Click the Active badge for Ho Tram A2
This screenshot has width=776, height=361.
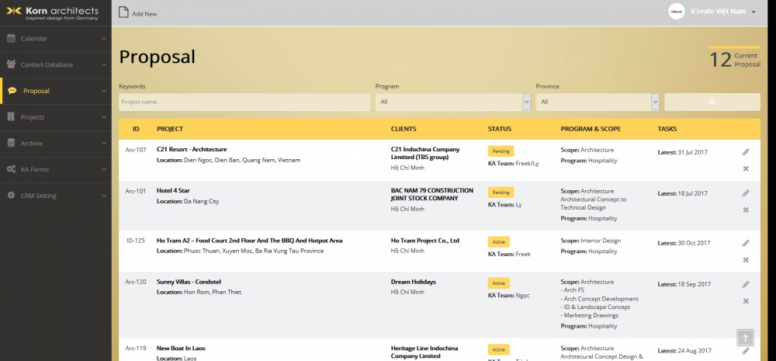point(498,242)
